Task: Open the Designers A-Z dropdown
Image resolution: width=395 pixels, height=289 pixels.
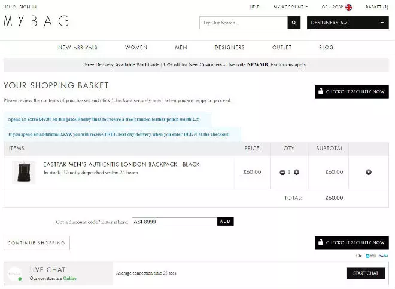Action: click(x=348, y=23)
